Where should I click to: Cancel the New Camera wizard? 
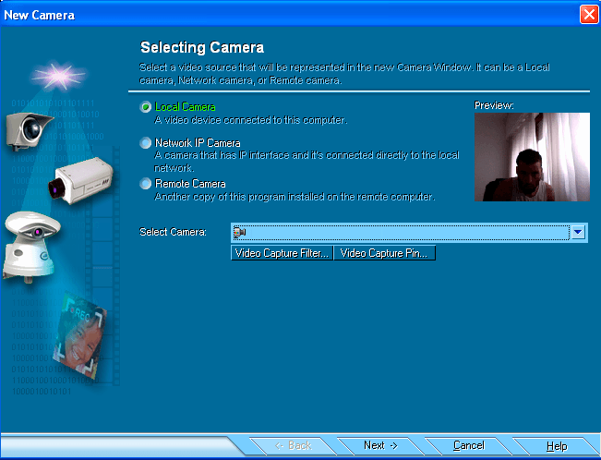468,445
